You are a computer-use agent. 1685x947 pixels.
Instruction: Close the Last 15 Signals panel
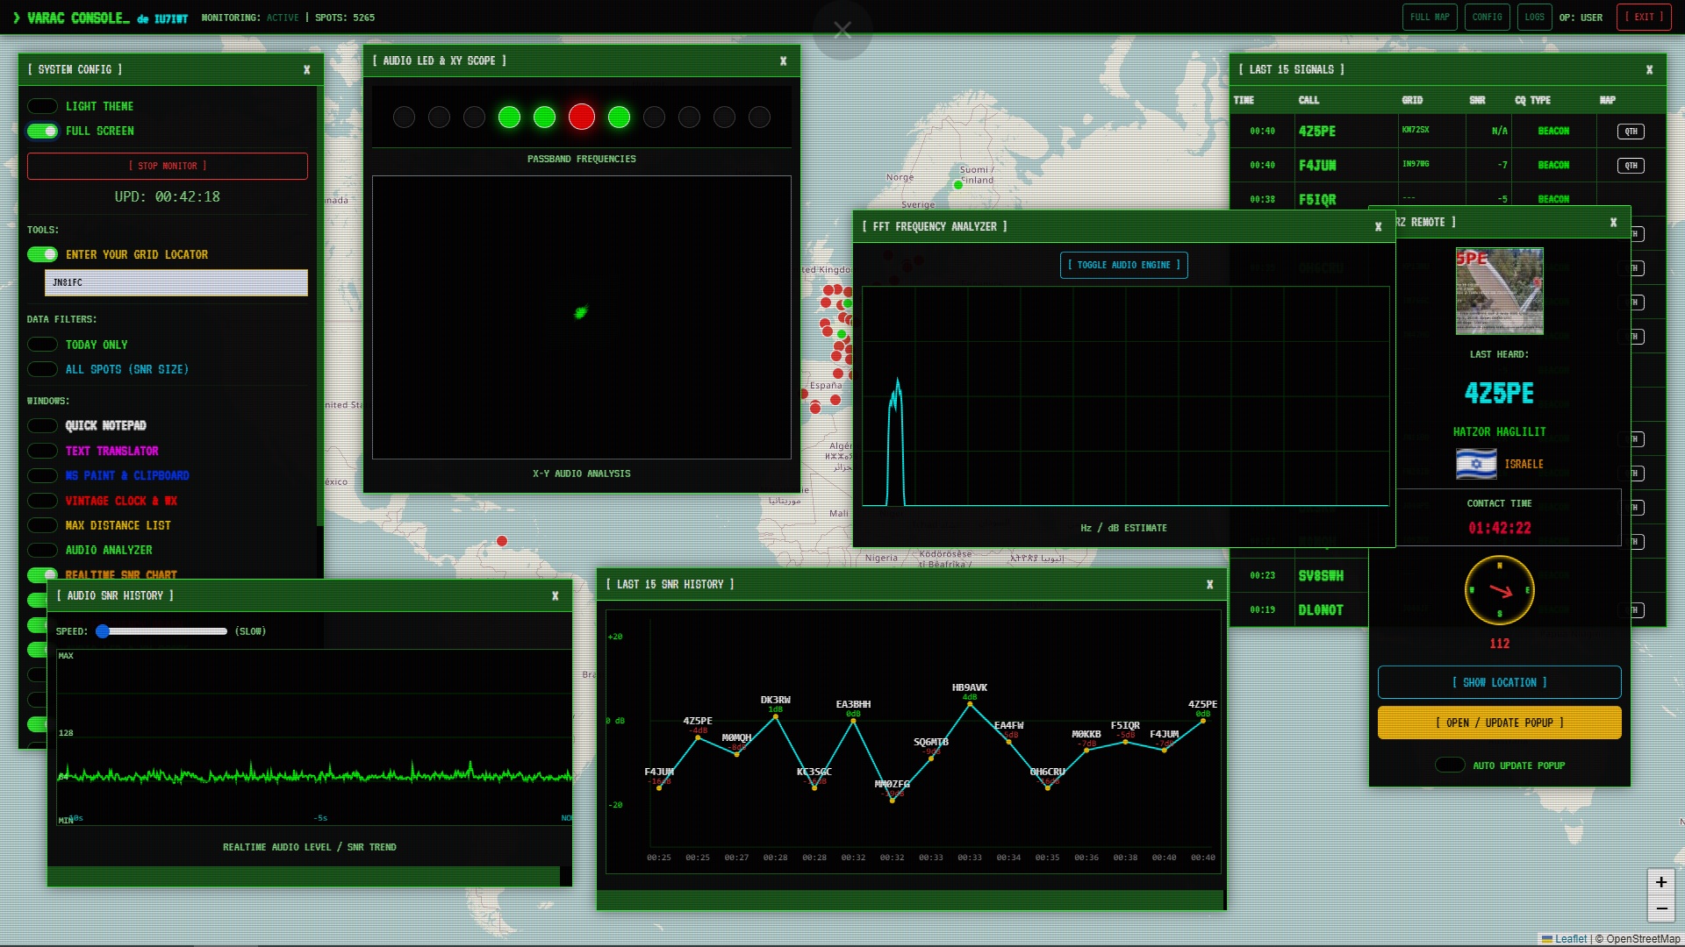point(1649,70)
